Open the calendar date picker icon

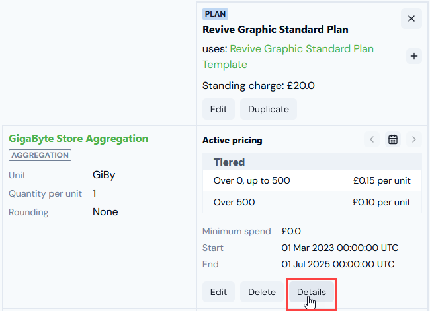(393, 139)
